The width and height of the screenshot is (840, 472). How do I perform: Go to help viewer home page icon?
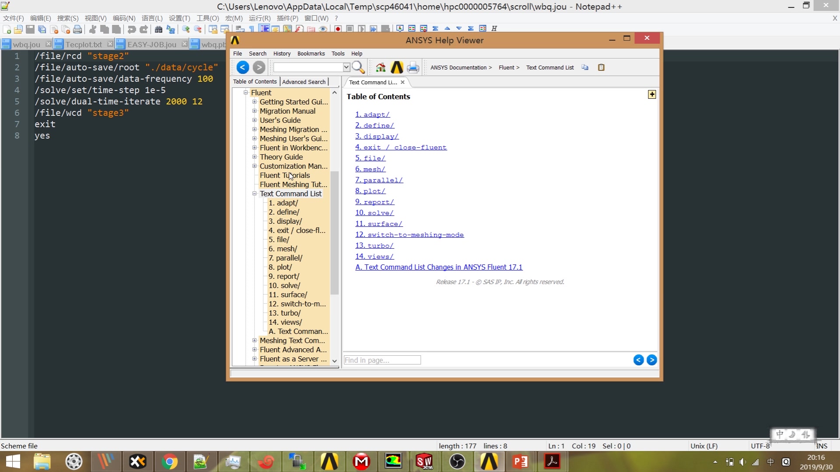click(x=381, y=67)
